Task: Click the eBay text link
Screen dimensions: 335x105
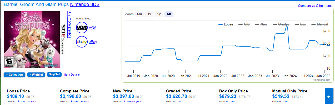Action: pos(93,41)
